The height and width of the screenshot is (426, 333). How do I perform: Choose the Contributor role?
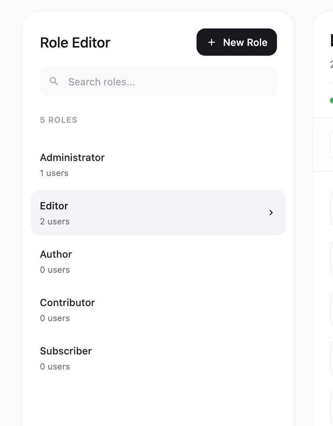[158, 309]
